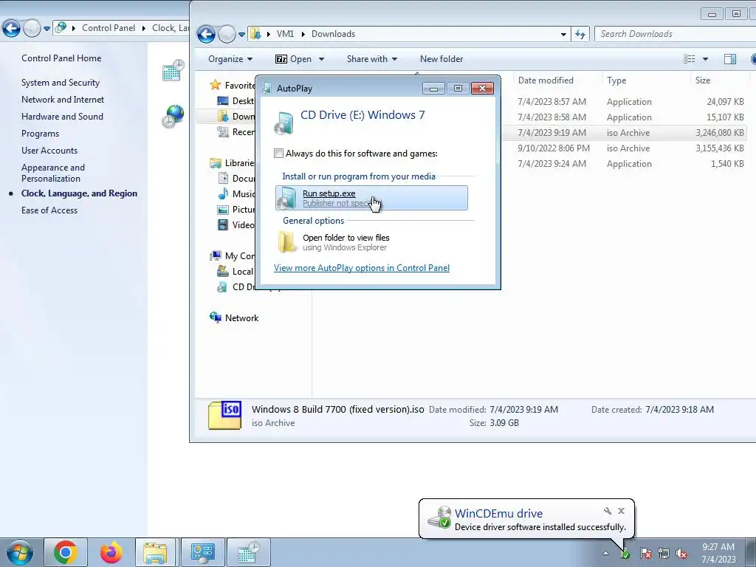Open folder to view files option
This screenshot has width=756, height=567.
click(x=346, y=242)
